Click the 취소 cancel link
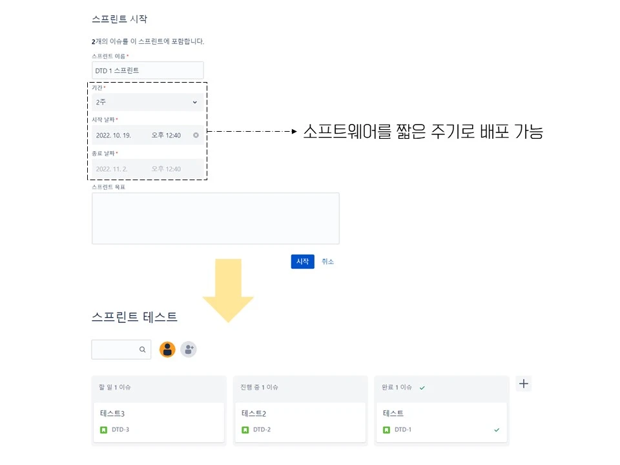620x465 pixels. (327, 262)
